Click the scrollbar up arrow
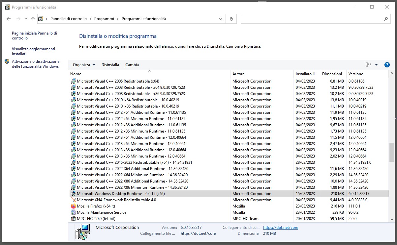The width and height of the screenshot is (397, 245). tap(391, 74)
